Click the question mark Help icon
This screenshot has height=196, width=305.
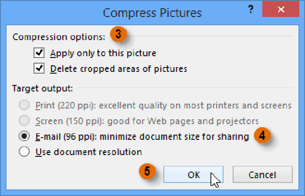click(250, 10)
